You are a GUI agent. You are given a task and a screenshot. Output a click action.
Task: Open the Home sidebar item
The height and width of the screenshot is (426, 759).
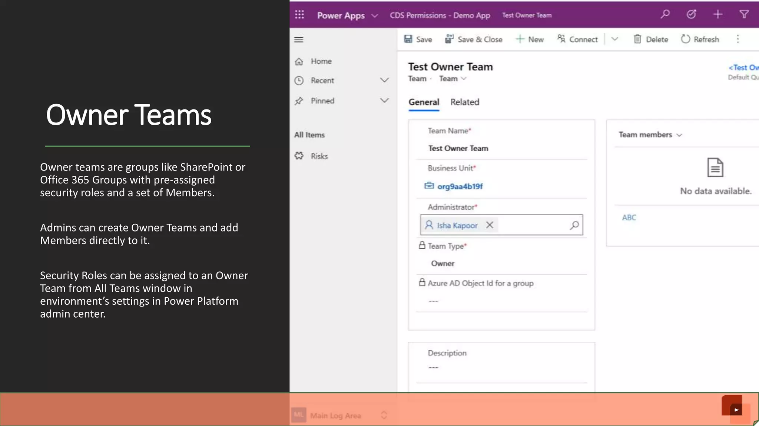[321, 61]
